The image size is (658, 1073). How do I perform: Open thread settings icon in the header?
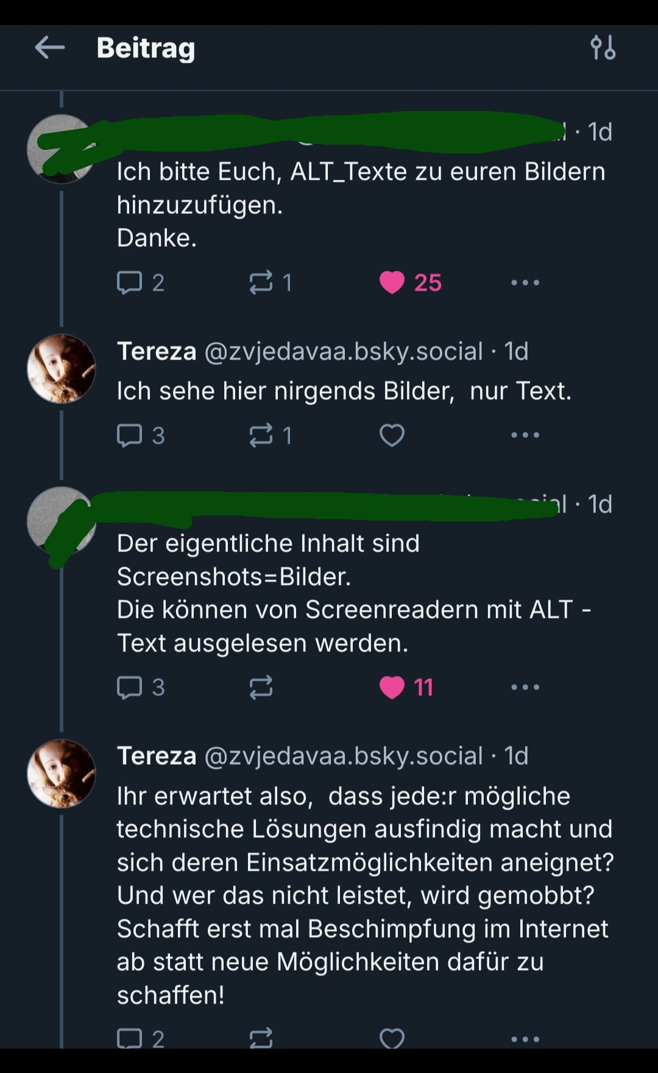[x=603, y=48]
